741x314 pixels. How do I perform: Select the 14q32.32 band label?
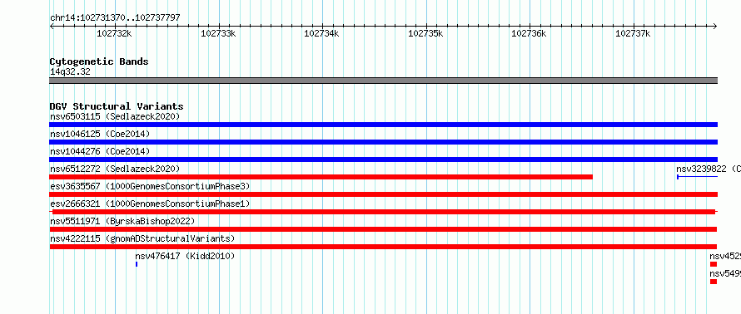[70, 72]
